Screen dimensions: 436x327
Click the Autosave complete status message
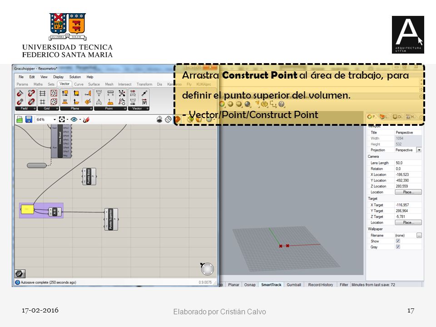click(x=49, y=282)
